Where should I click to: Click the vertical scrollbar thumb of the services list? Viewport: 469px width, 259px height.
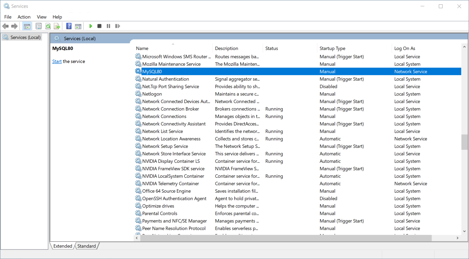[464, 142]
